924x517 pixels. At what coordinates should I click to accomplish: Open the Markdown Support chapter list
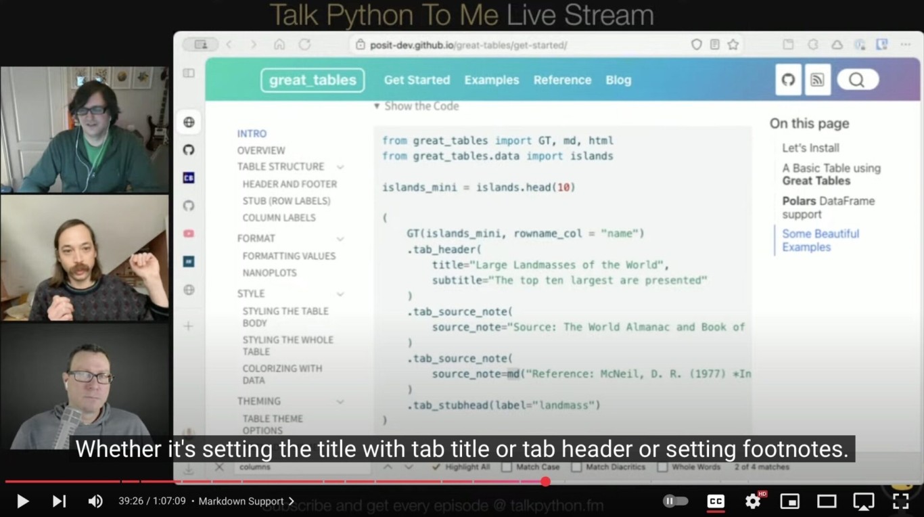(x=246, y=501)
